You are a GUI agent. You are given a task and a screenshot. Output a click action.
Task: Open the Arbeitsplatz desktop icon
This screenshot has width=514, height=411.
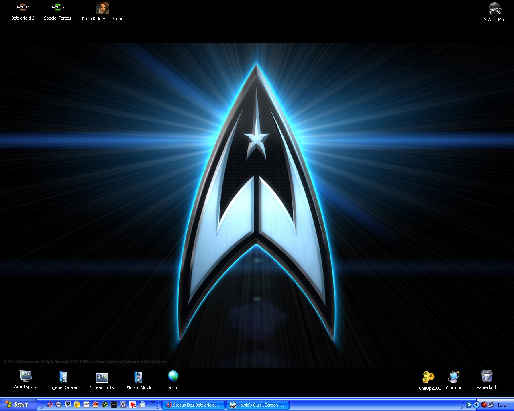click(x=26, y=380)
